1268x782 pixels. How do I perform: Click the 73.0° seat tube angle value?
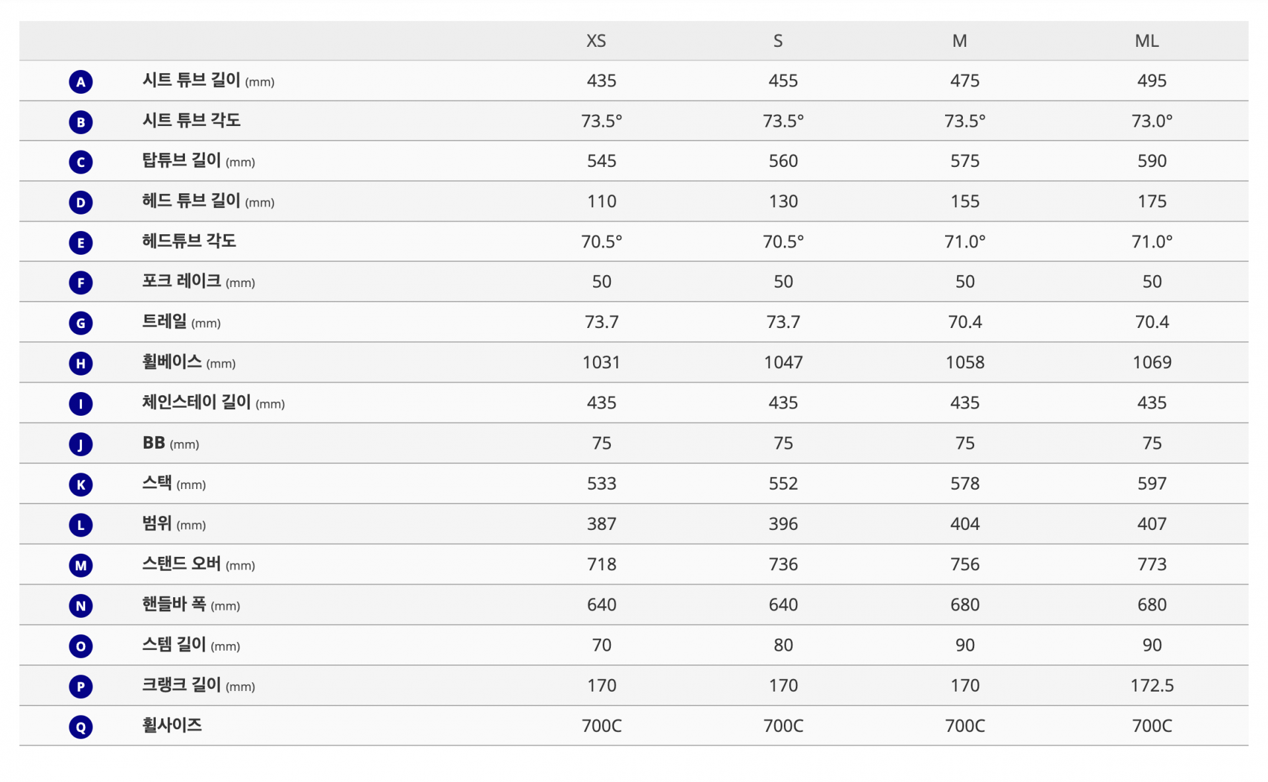click(x=1152, y=121)
